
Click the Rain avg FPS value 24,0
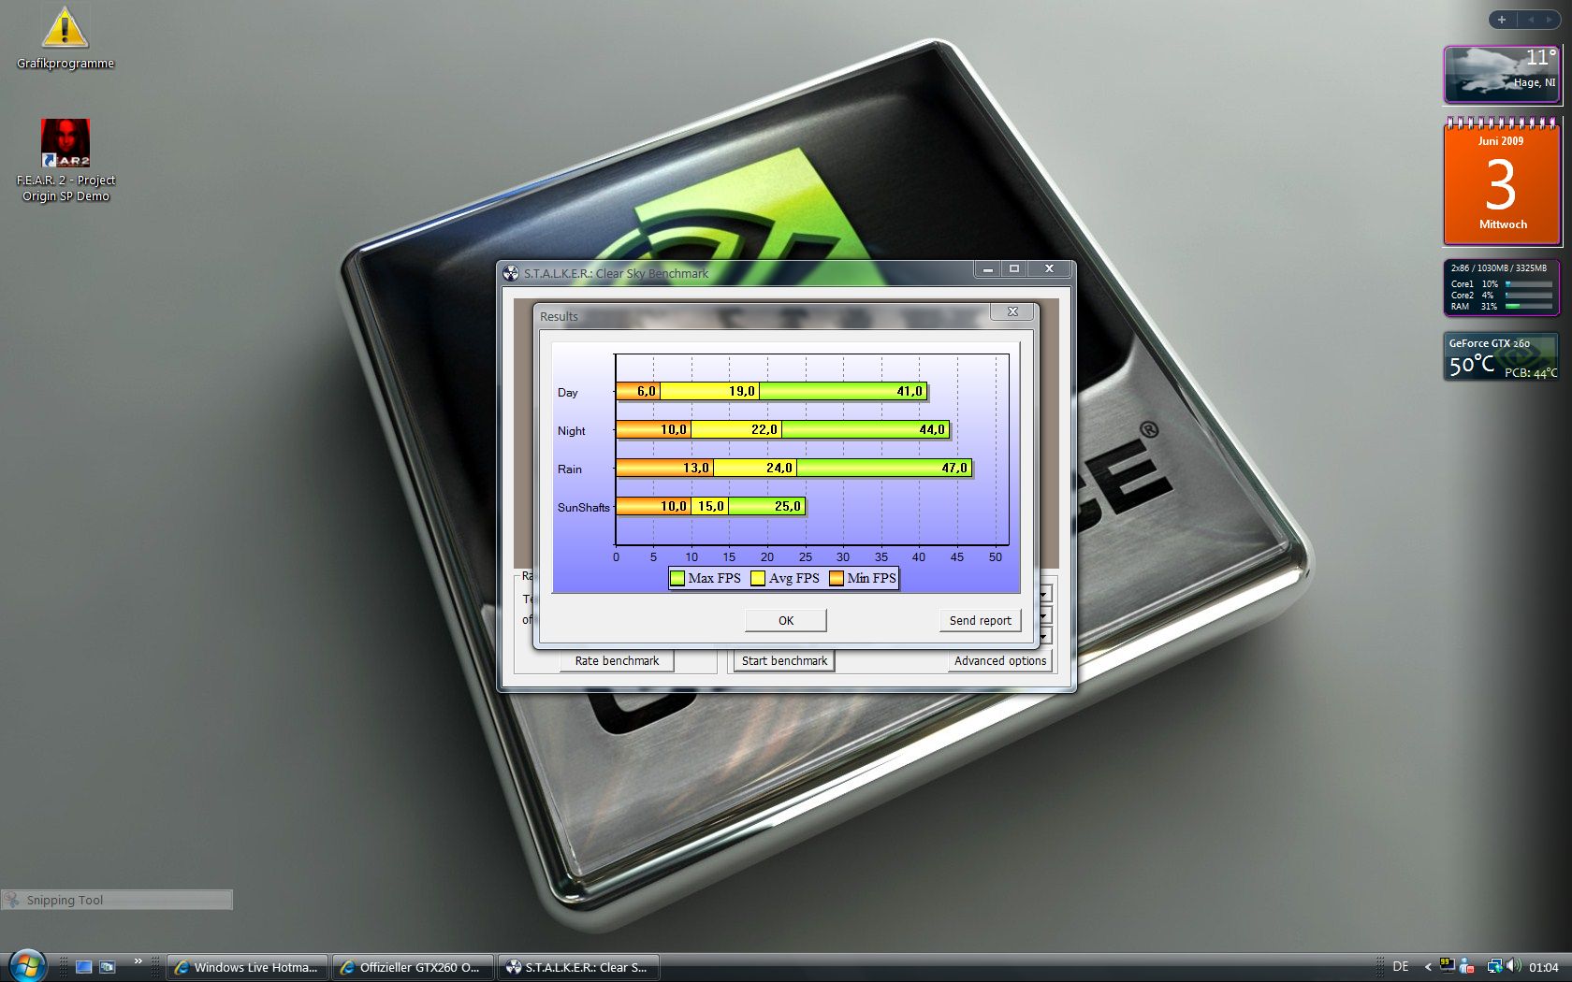779,468
